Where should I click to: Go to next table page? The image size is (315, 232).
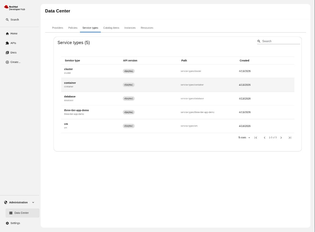click(281, 138)
